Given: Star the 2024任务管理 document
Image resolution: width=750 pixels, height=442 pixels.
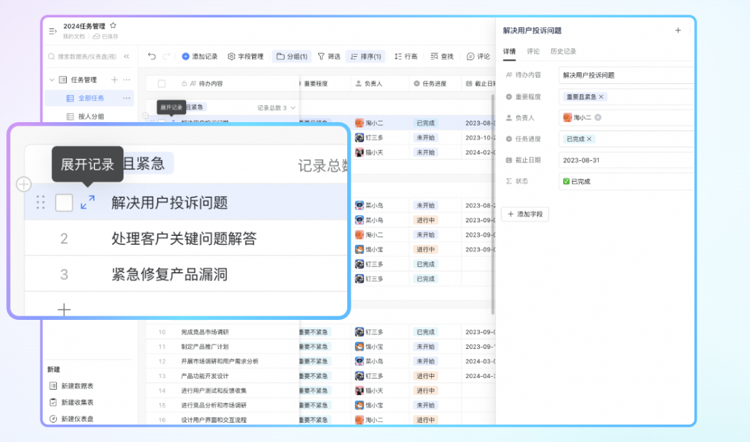Looking at the screenshot, I should tap(113, 26).
